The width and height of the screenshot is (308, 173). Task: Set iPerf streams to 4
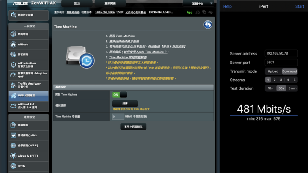point(288,80)
